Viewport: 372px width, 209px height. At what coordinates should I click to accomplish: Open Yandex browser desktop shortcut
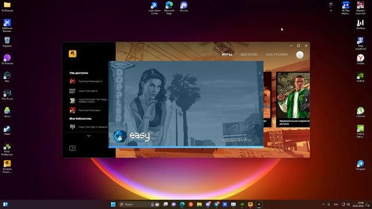pyautogui.click(x=360, y=59)
